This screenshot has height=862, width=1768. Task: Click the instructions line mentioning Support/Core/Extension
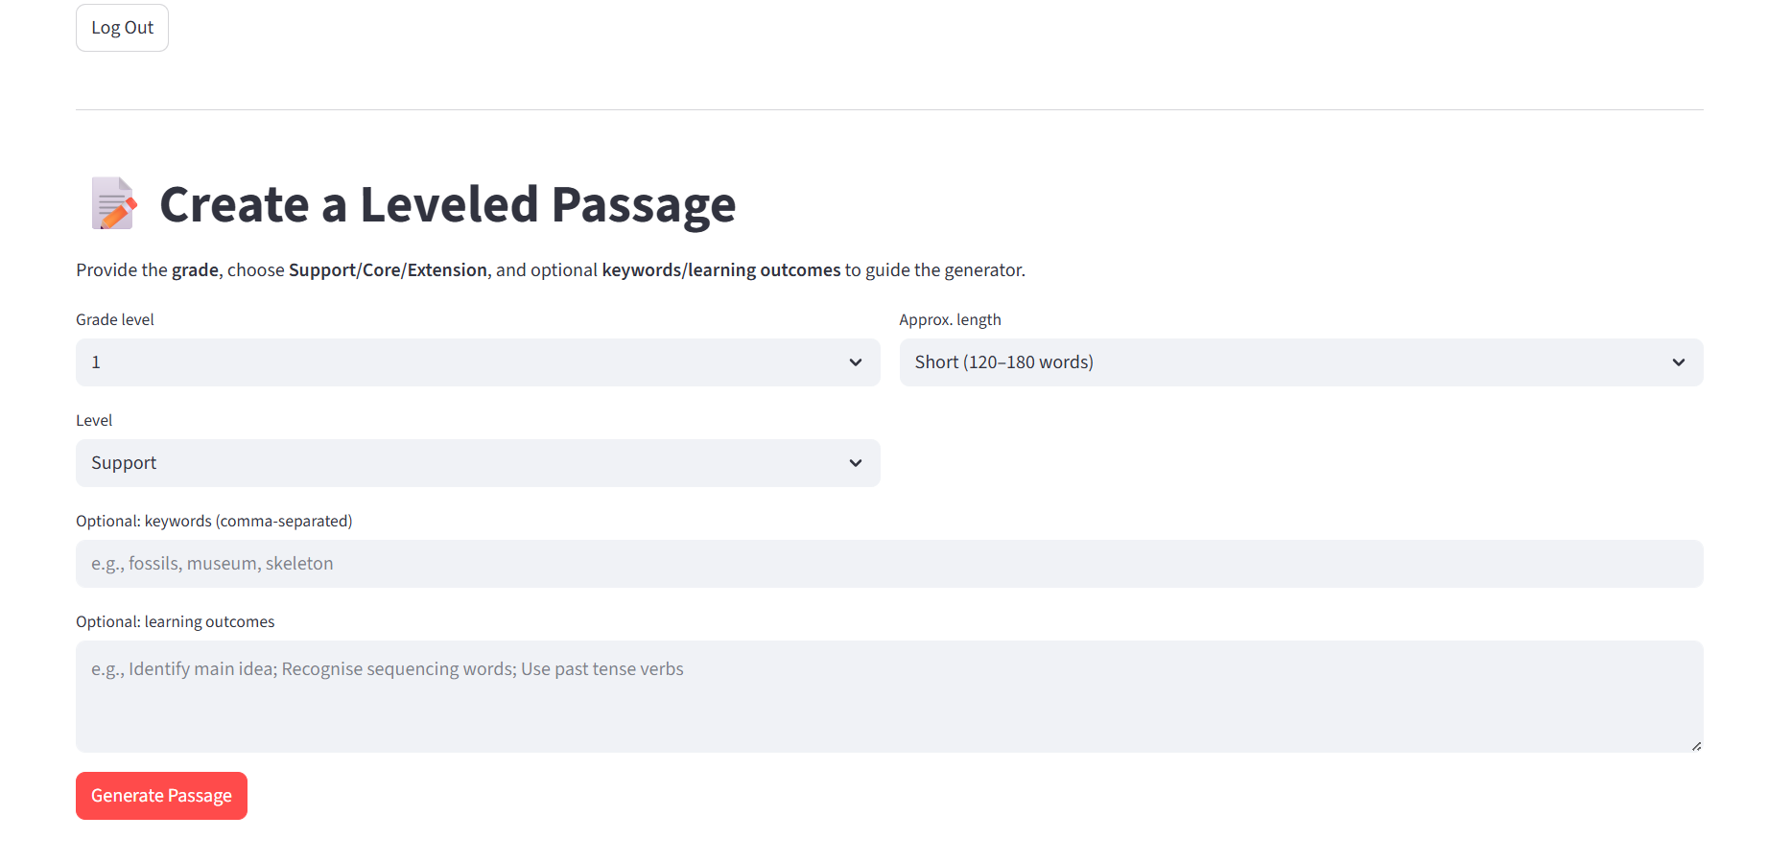pyautogui.click(x=551, y=269)
